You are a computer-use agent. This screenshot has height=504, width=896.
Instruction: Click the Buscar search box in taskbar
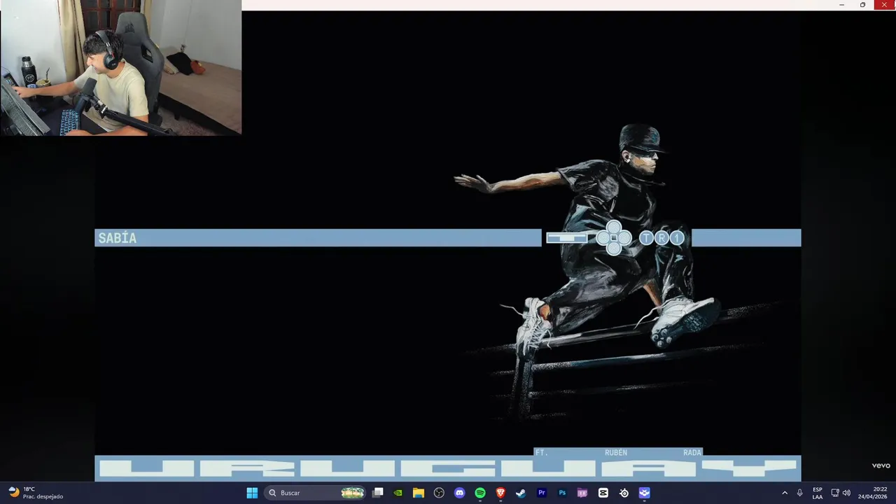[316, 493]
